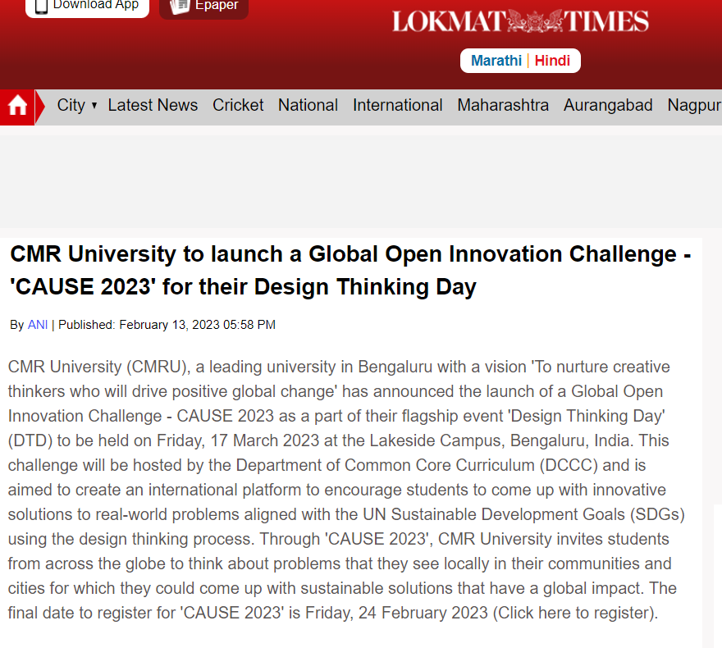Expand the City dropdown menu

[x=77, y=106]
